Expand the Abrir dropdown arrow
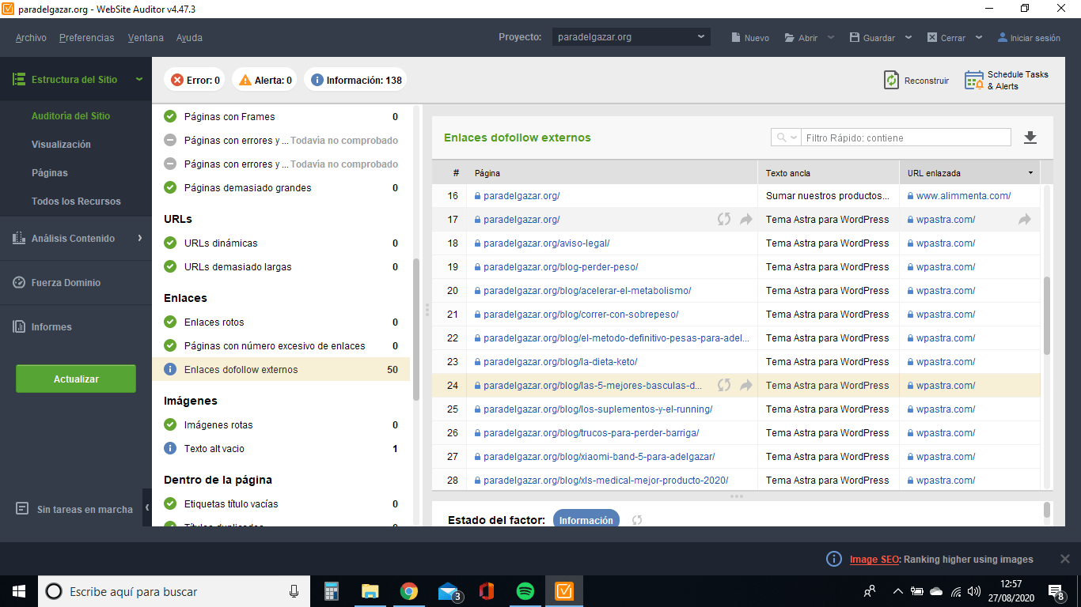 point(831,37)
